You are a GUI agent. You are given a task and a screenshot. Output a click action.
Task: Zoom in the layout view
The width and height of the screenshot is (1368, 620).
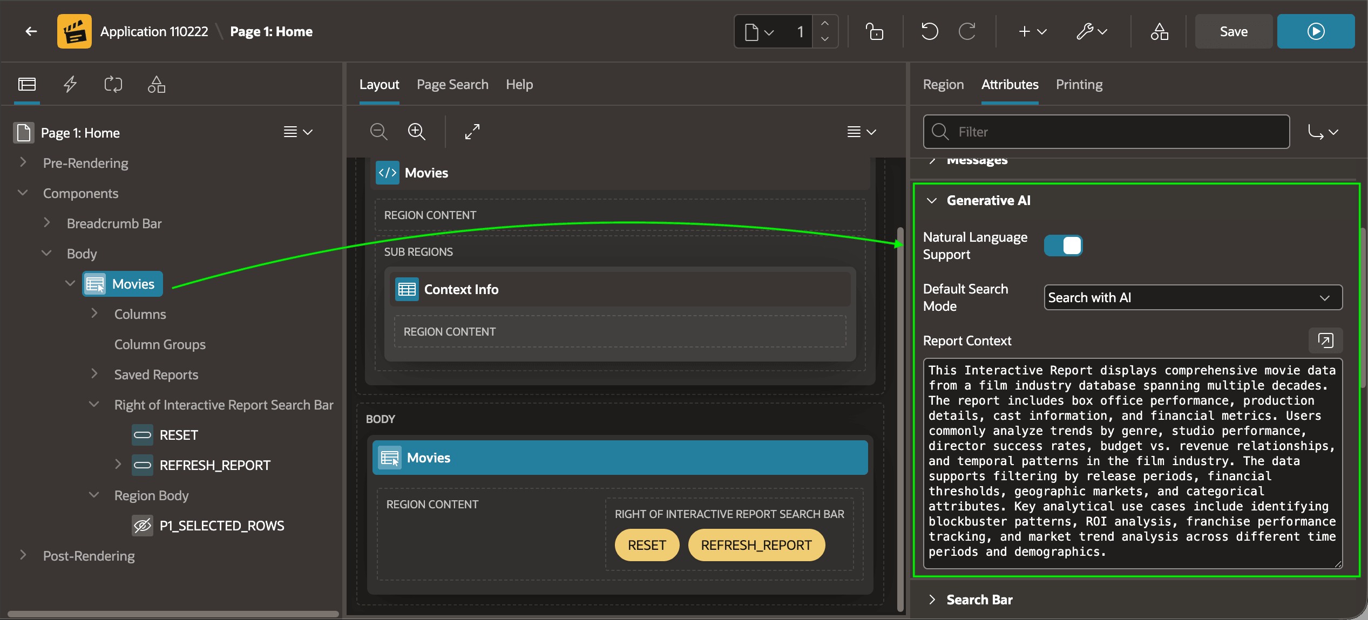click(x=417, y=132)
